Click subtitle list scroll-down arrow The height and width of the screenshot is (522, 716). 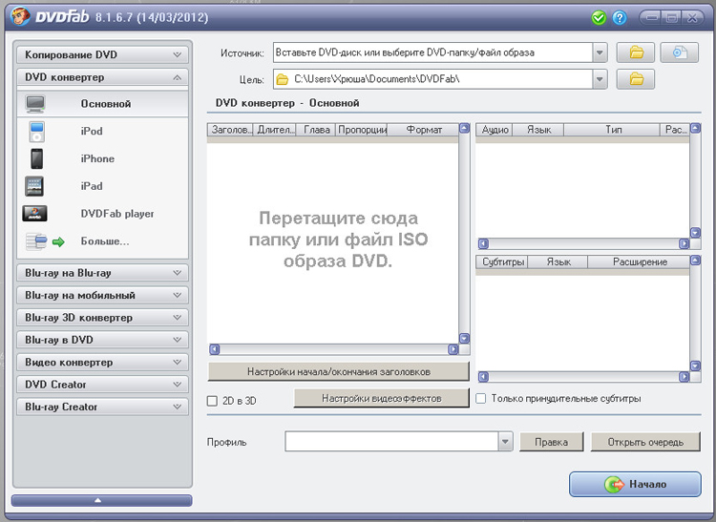(695, 365)
